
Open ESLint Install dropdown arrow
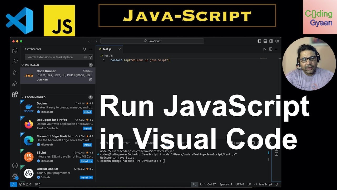[x=91, y=161]
